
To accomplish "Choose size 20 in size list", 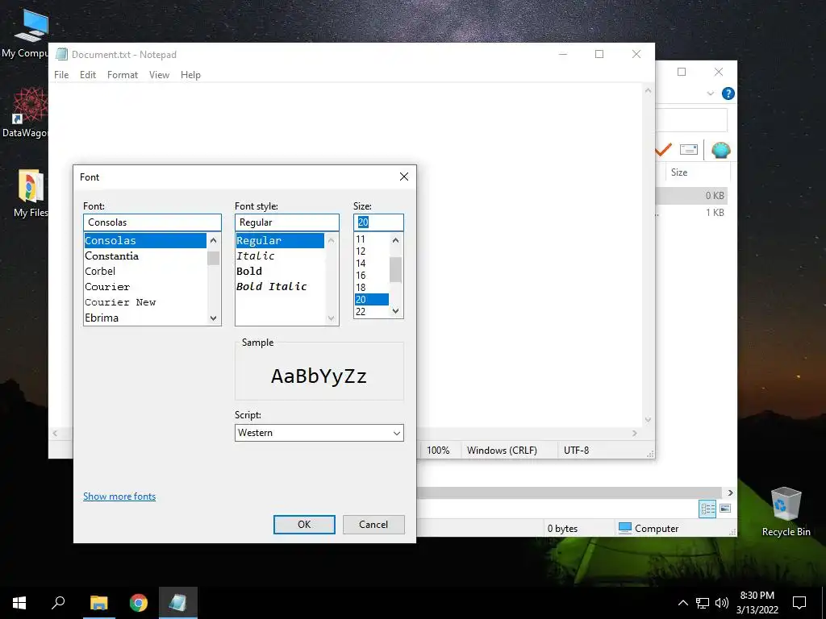I will click(371, 300).
